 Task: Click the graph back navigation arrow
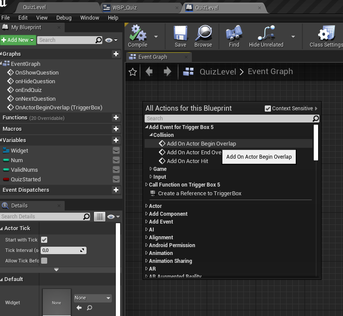tap(149, 72)
